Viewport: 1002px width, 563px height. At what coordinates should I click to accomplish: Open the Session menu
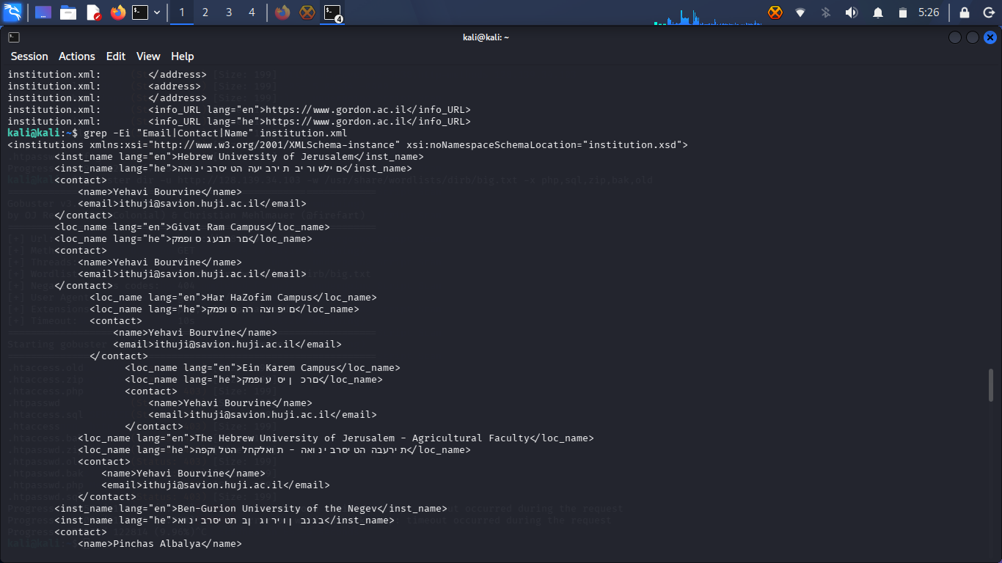(x=29, y=56)
